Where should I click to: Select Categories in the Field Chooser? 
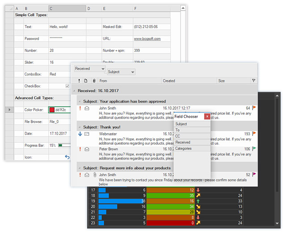tap(191, 149)
